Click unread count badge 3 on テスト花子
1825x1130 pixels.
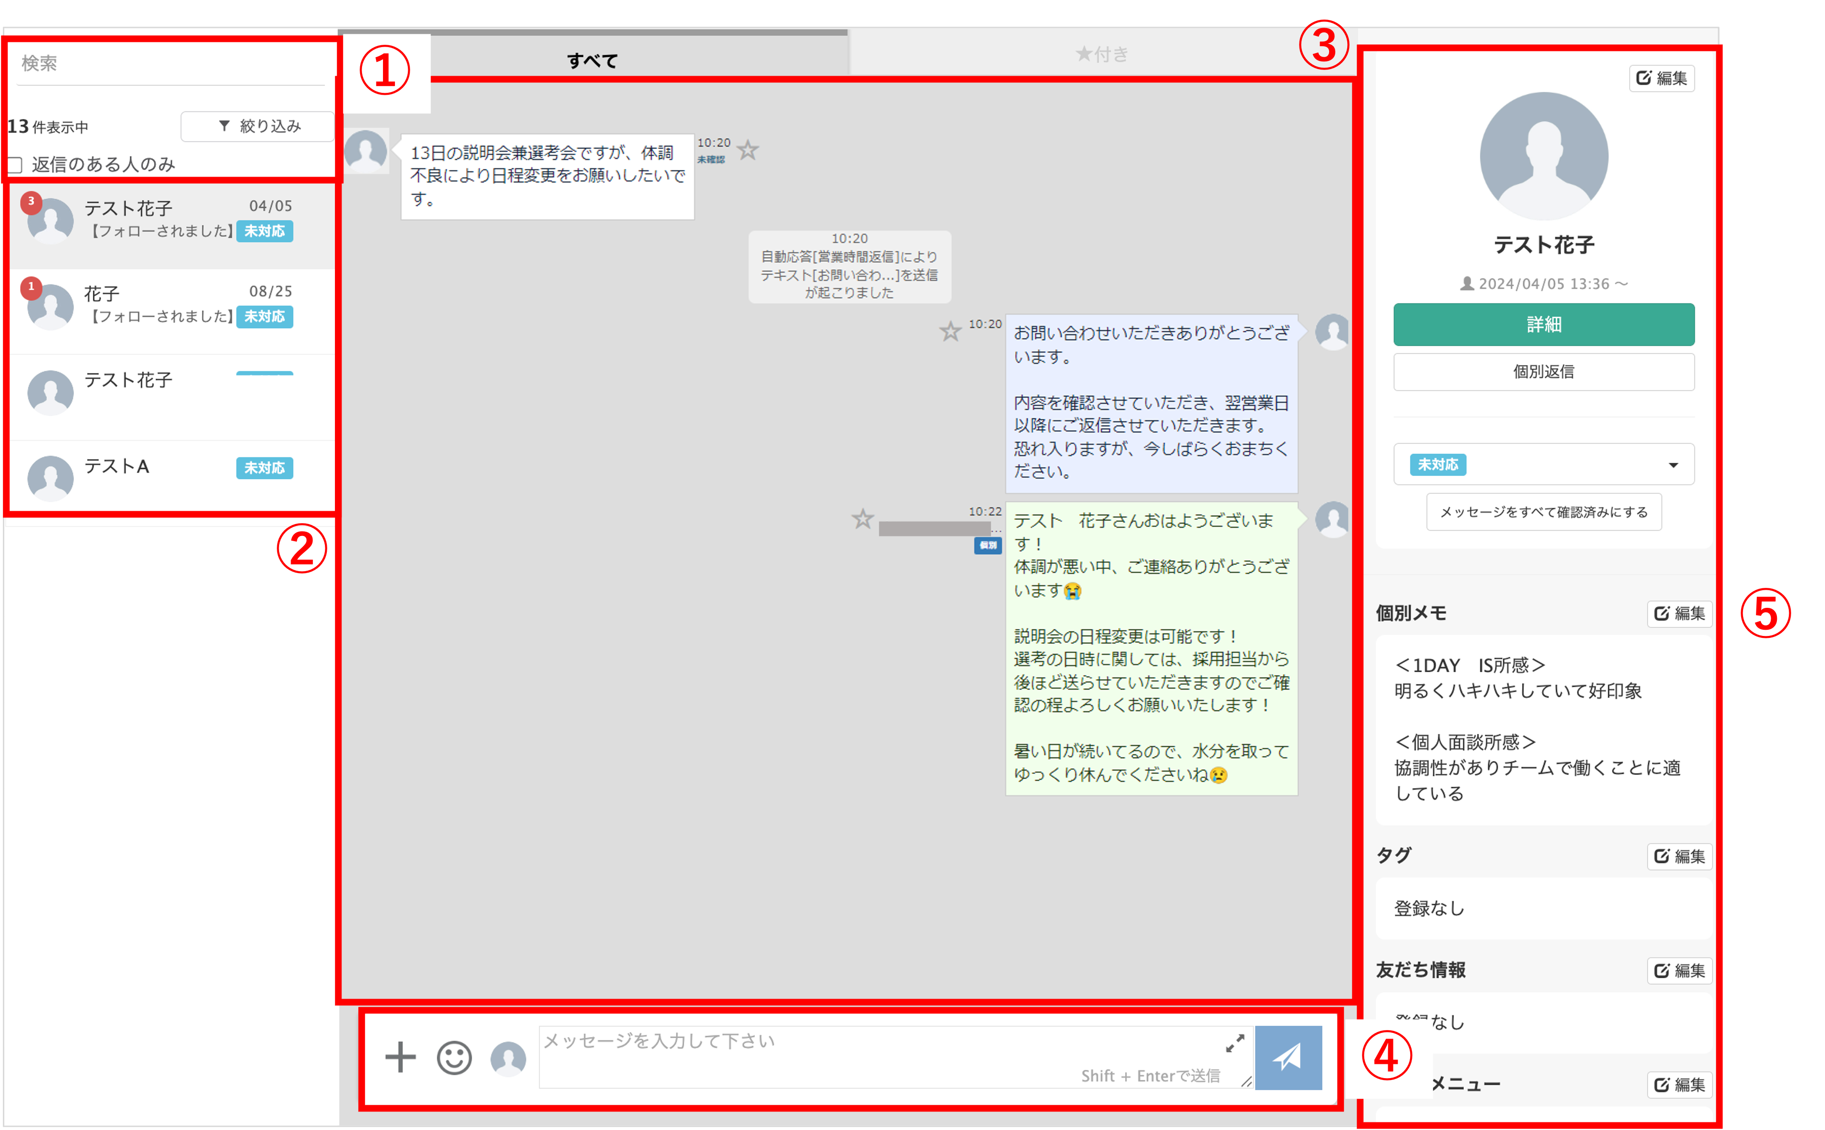(x=30, y=202)
